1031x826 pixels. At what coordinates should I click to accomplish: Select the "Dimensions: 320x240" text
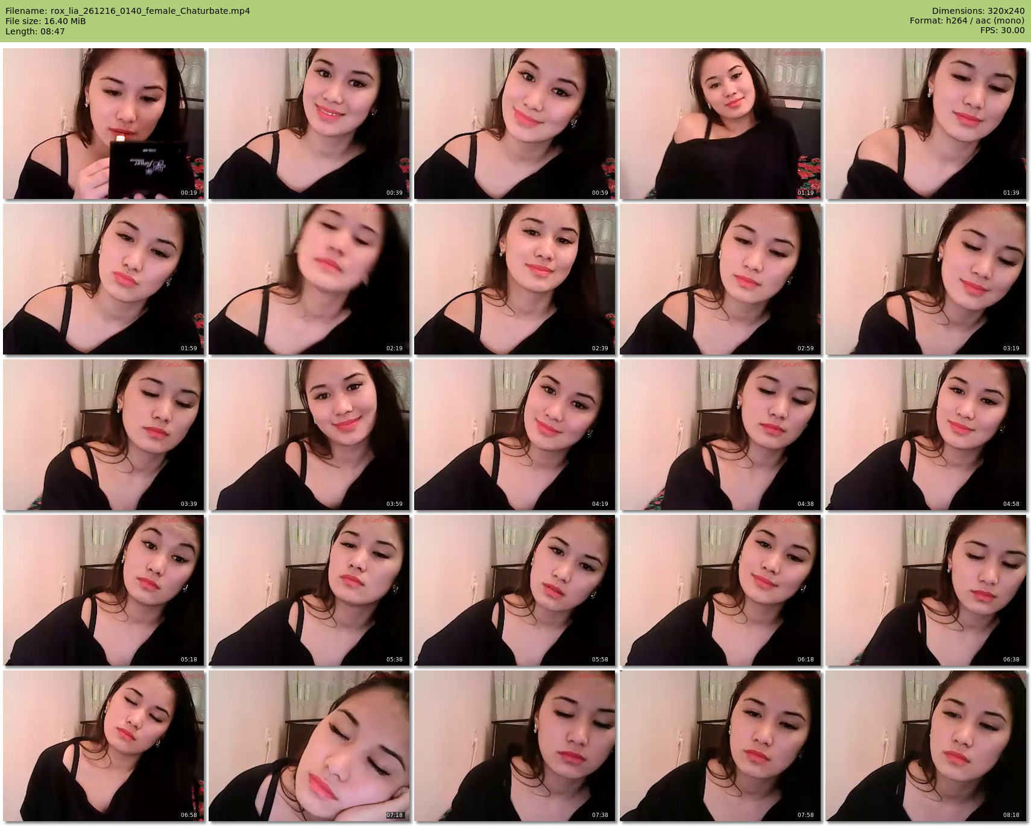click(x=978, y=11)
